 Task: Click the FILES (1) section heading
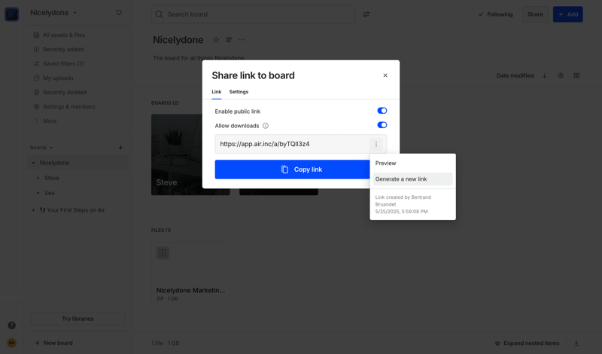[x=161, y=230]
